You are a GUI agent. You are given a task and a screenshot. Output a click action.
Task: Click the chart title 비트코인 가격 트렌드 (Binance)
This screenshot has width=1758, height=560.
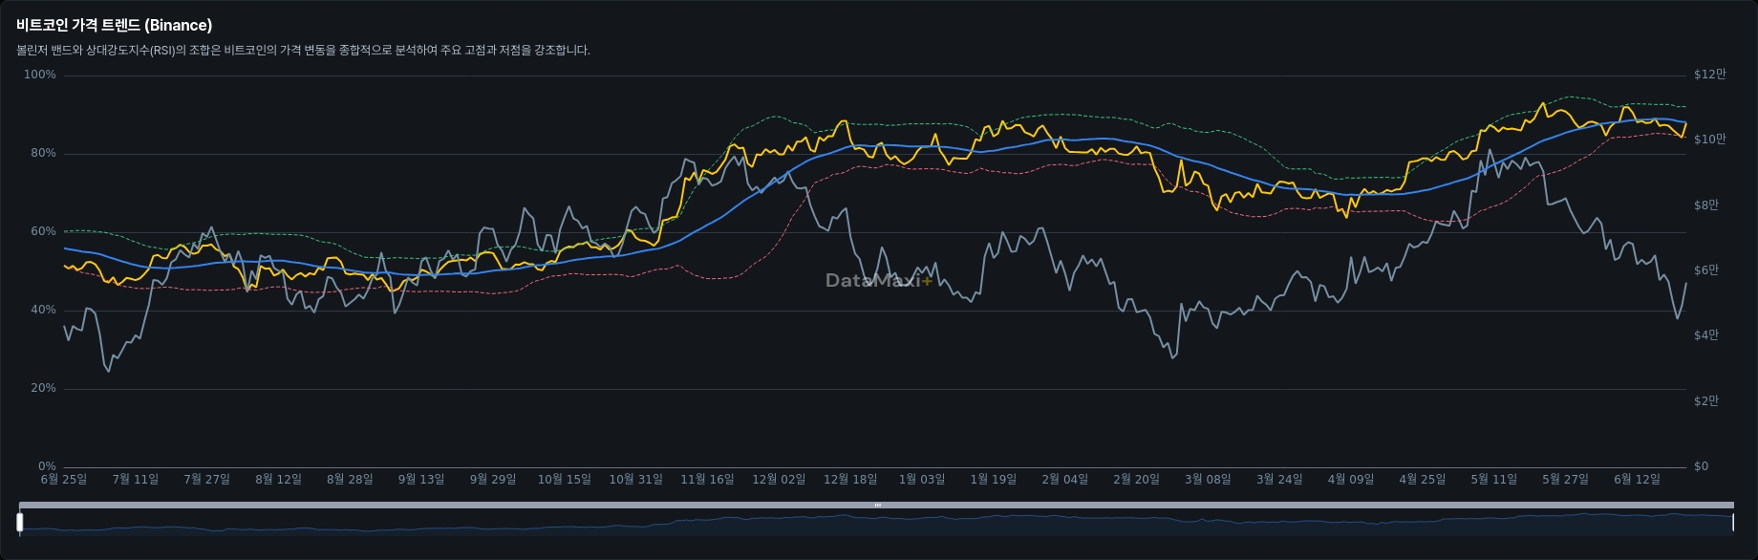pyautogui.click(x=114, y=25)
